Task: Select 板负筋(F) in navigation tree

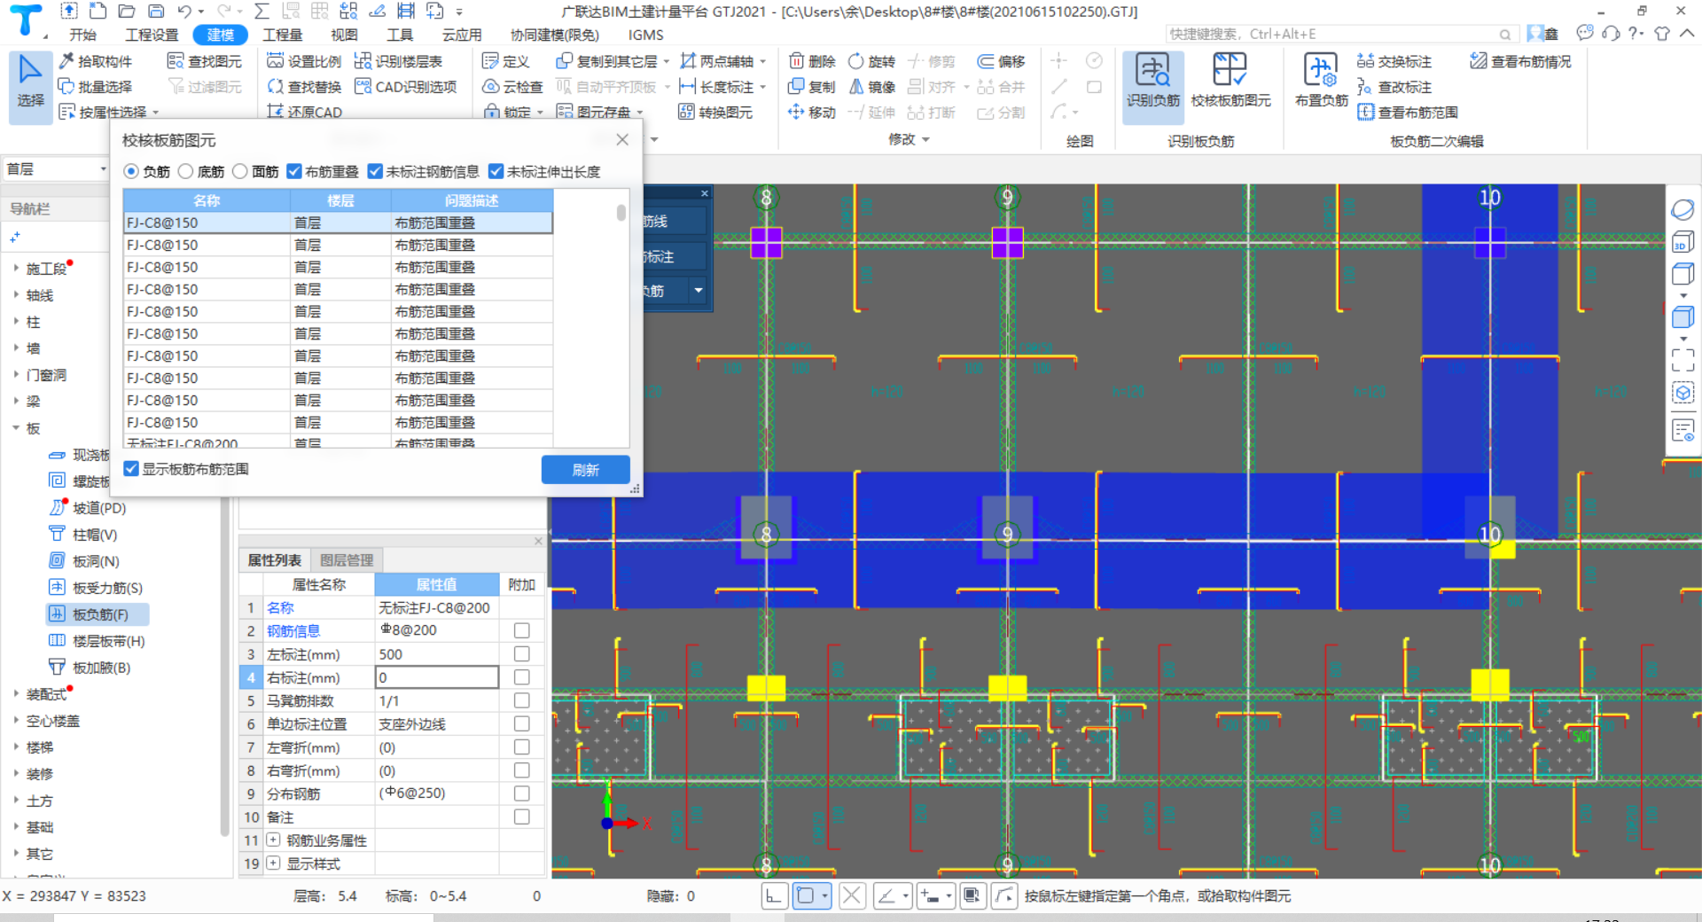Action: (x=99, y=614)
